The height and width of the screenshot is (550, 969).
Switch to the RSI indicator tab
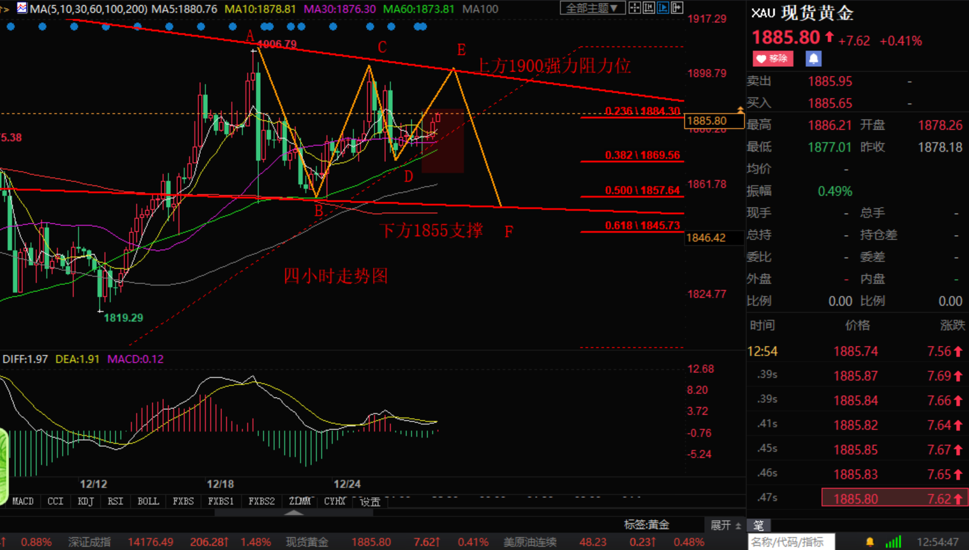115,501
